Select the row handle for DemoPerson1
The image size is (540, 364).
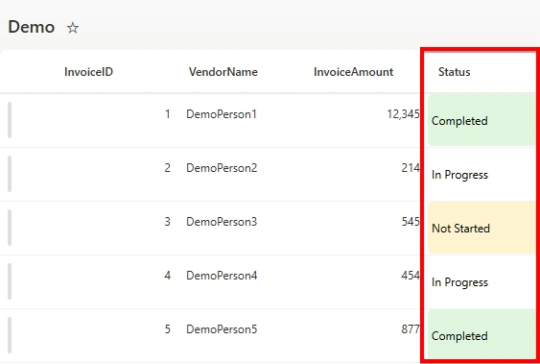coord(10,120)
